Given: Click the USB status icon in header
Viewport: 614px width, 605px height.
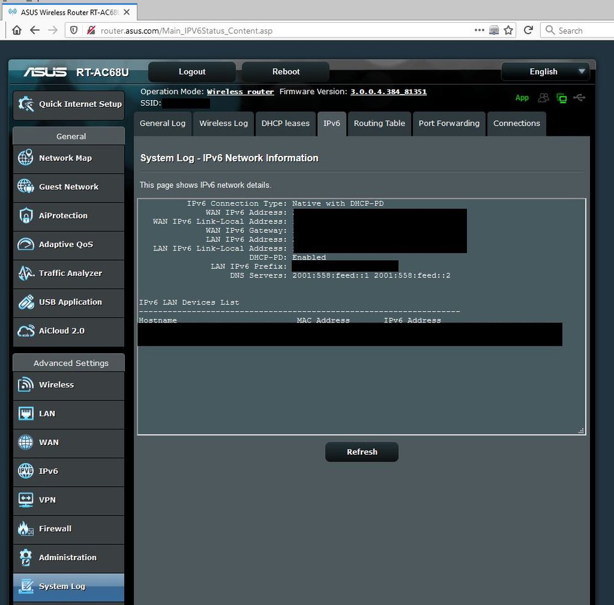Looking at the screenshot, I should point(579,98).
